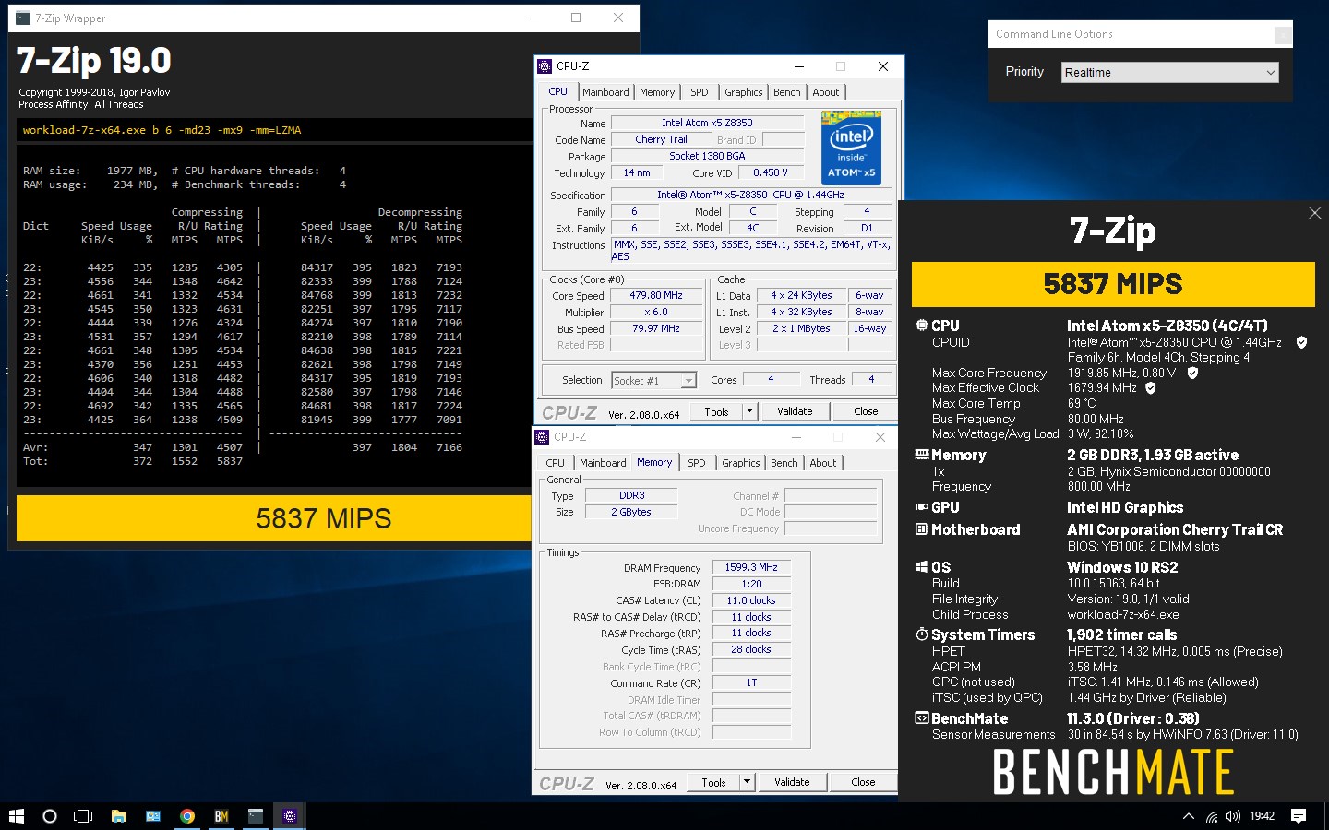This screenshot has width=1329, height=830.
Task: Show hidden tray icons chevron
Action: click(x=1189, y=816)
